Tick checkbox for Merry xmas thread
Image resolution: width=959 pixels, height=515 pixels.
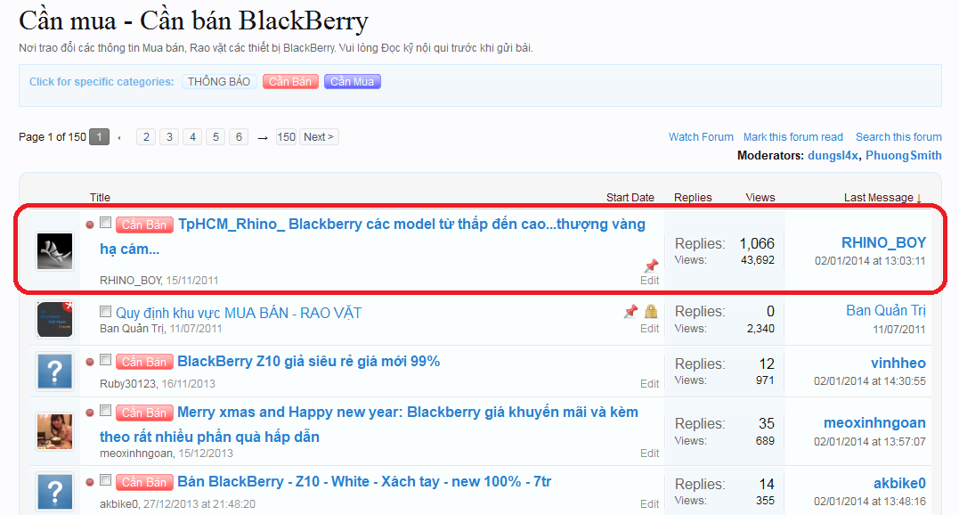click(x=105, y=411)
